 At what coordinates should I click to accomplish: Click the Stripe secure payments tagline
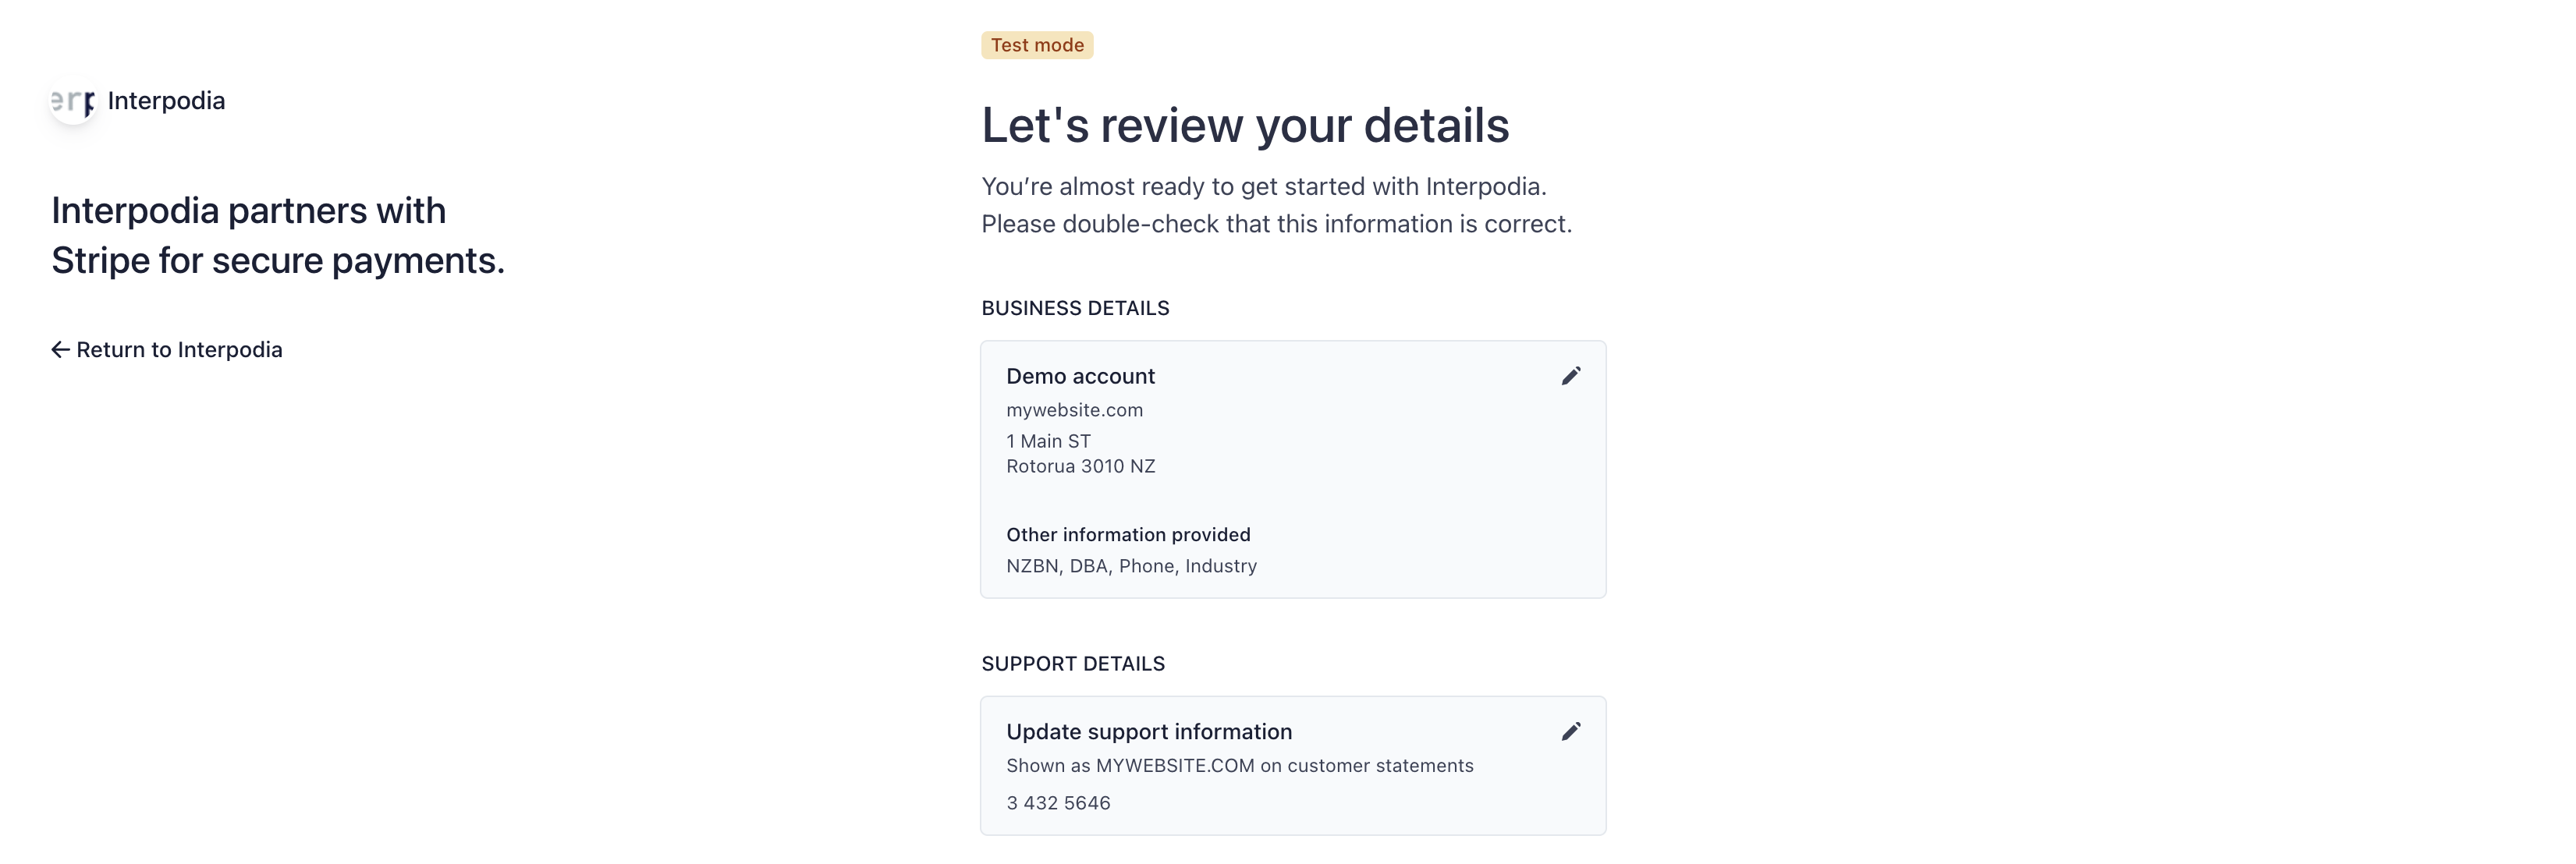278,236
